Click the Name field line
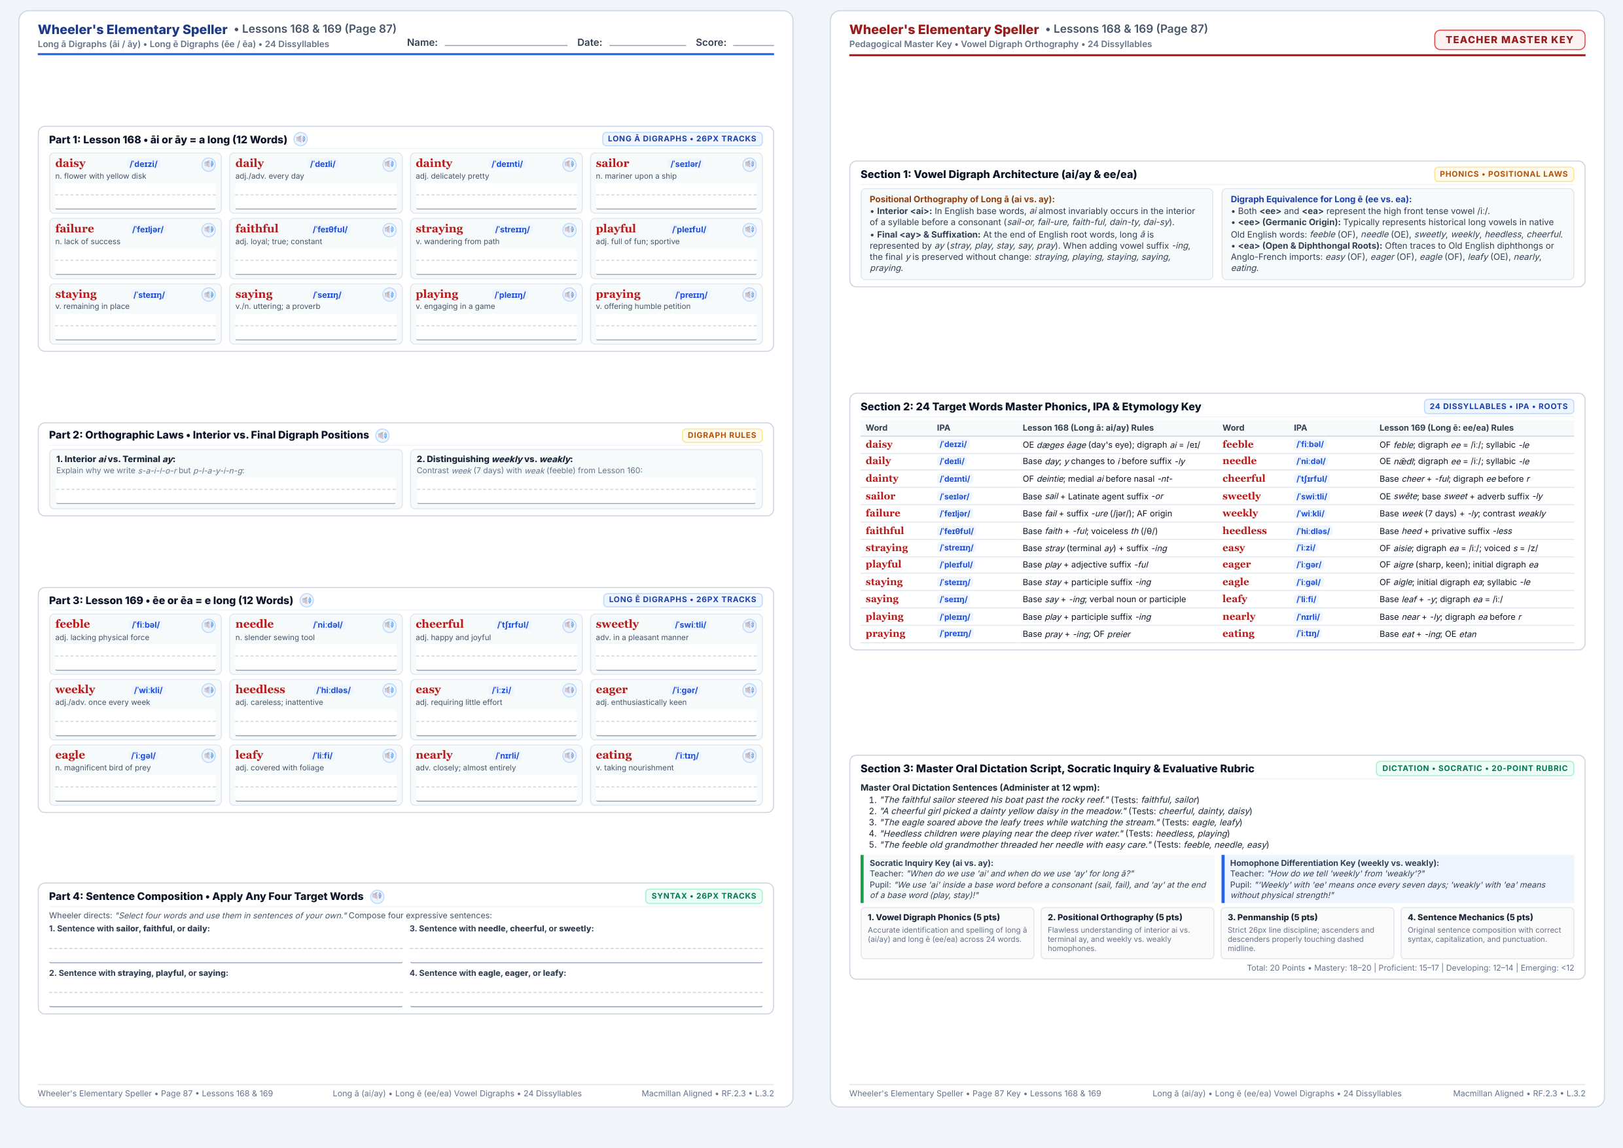The width and height of the screenshot is (1623, 1148). pos(506,43)
